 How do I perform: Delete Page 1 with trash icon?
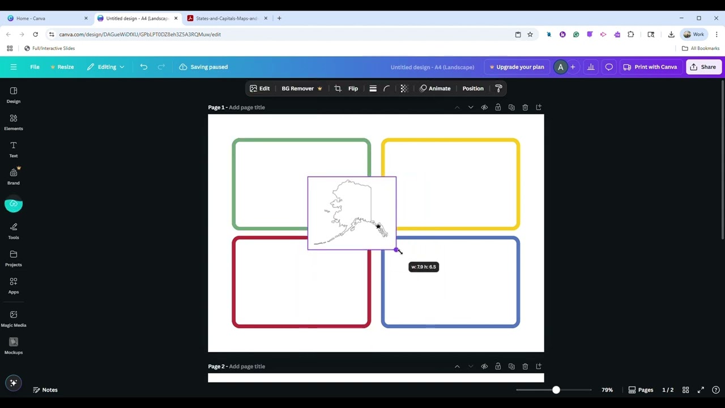[x=525, y=107]
